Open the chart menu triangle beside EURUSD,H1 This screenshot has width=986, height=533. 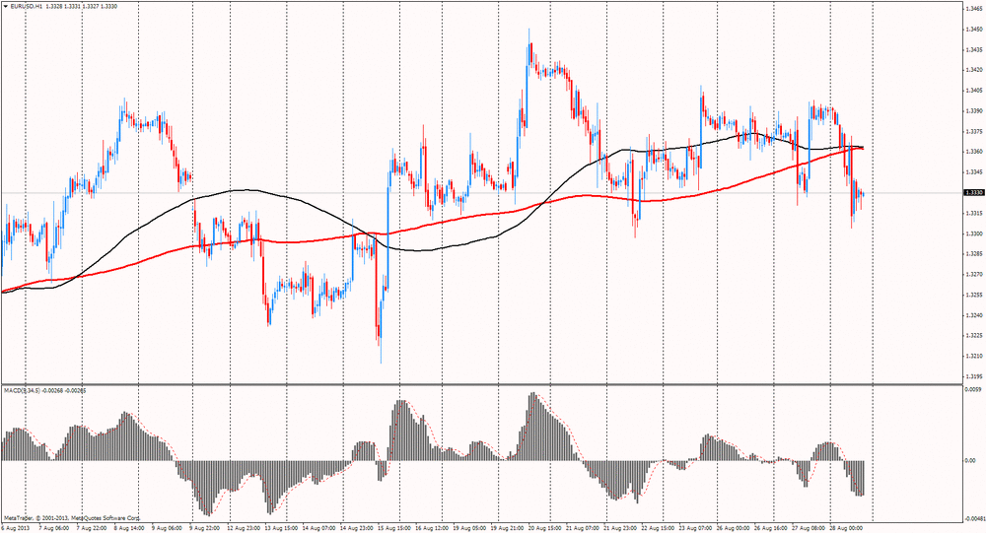[6, 6]
